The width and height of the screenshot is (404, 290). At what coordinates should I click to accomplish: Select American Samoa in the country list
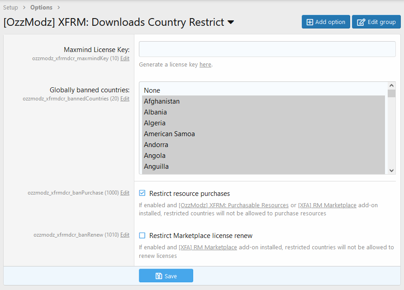tap(169, 134)
